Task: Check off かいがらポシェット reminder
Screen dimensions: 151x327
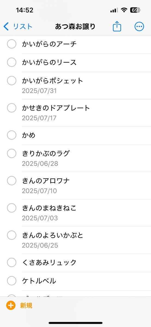Action: (11, 81)
